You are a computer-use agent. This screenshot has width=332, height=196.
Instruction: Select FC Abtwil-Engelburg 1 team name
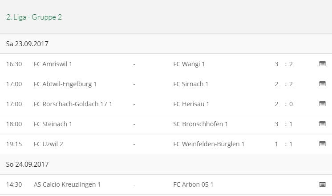(65, 84)
